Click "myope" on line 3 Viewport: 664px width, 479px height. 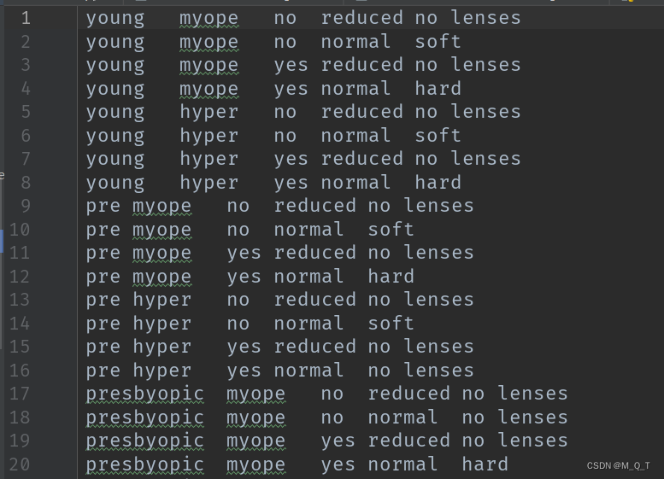tap(209, 65)
